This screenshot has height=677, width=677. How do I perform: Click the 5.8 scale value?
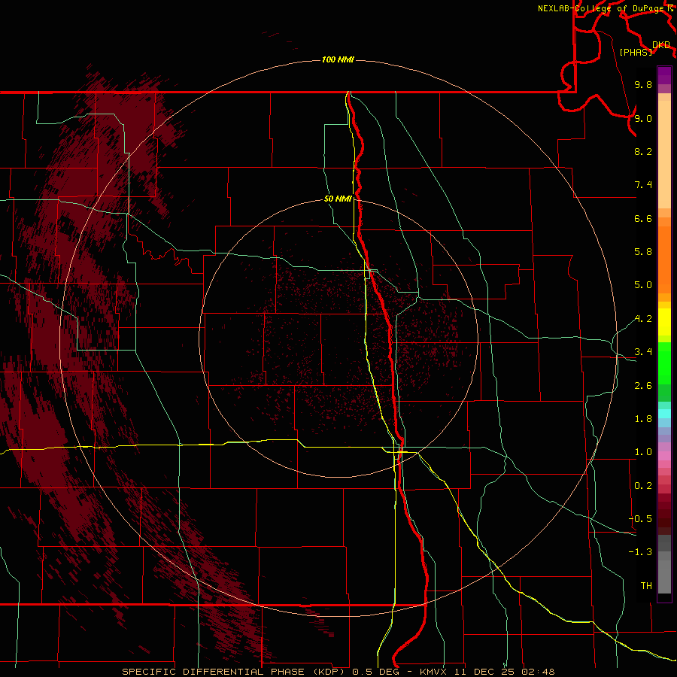point(643,252)
